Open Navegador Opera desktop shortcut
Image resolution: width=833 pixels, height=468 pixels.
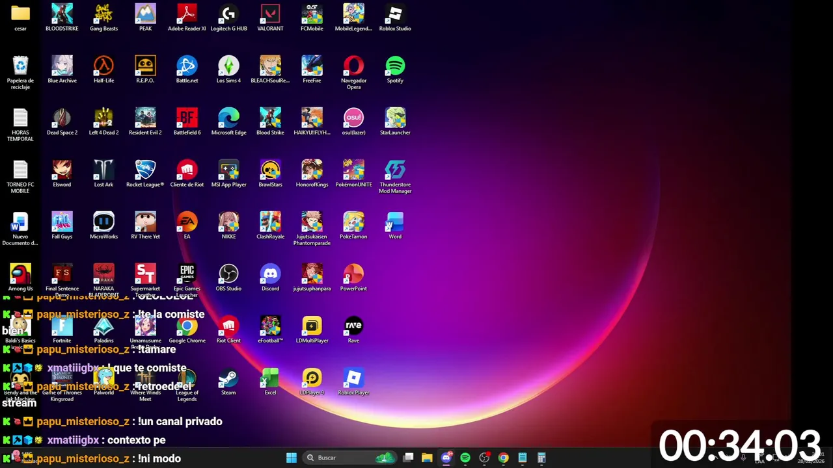353,73
